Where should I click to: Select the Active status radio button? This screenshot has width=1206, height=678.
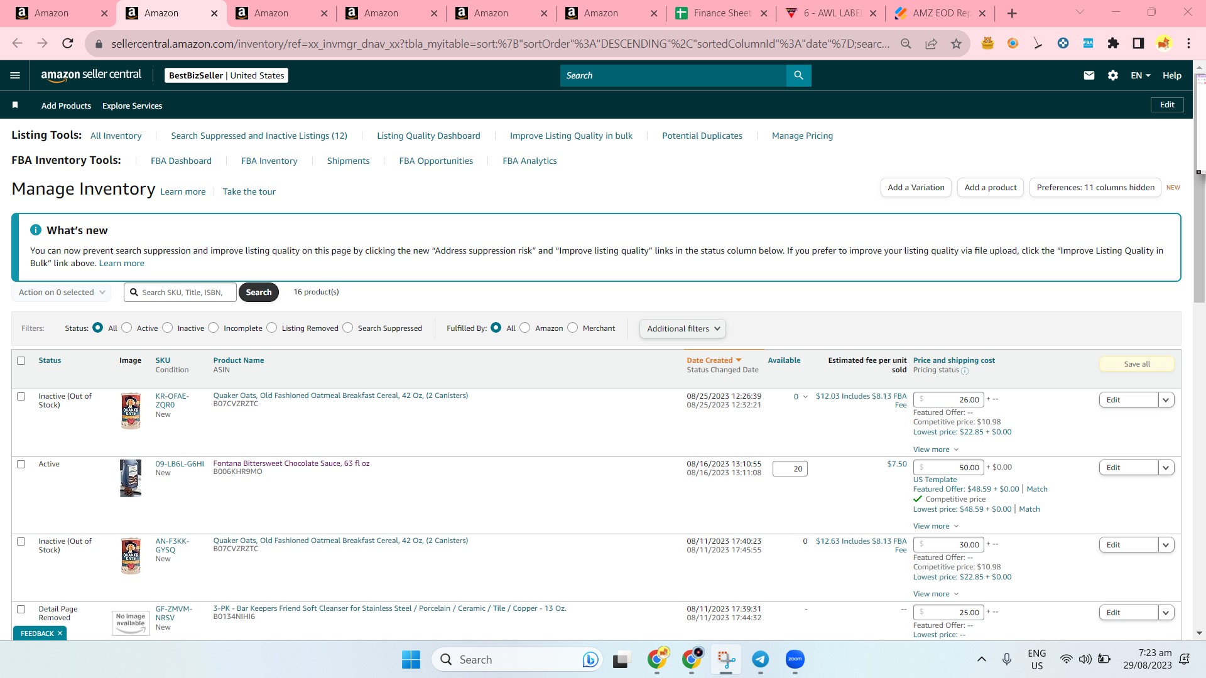pyautogui.click(x=127, y=328)
